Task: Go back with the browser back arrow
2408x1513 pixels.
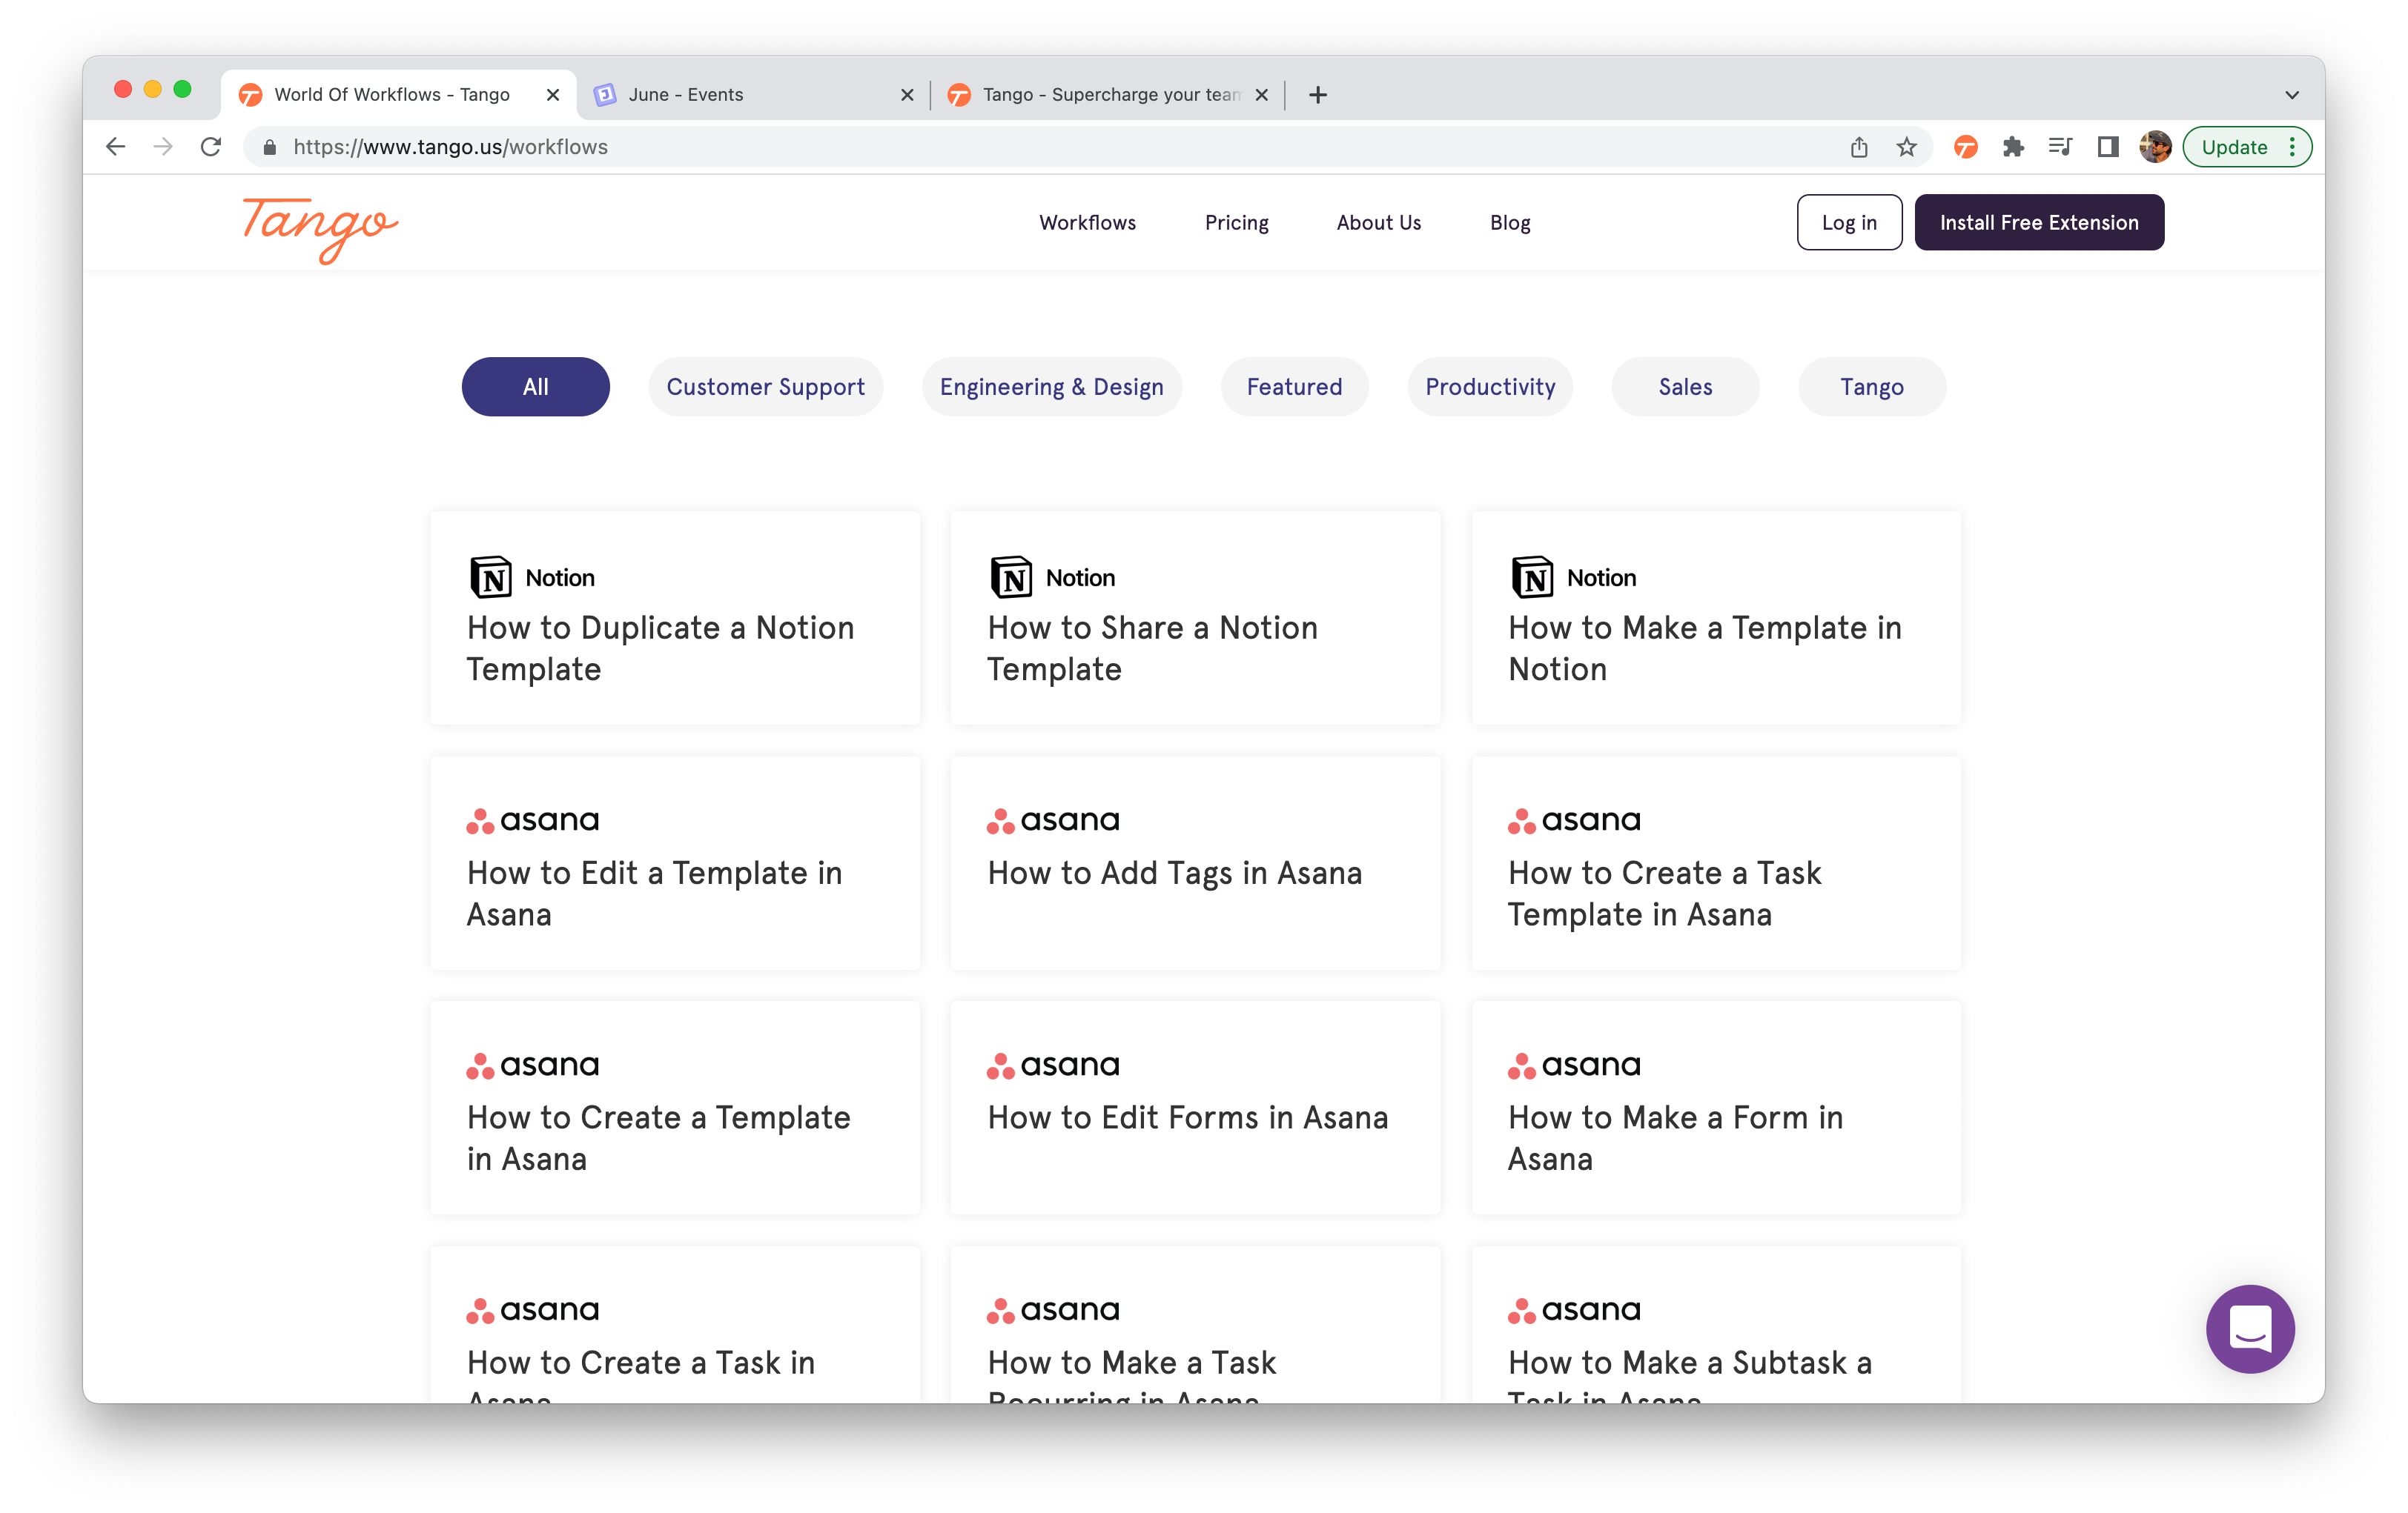Action: point(116,147)
